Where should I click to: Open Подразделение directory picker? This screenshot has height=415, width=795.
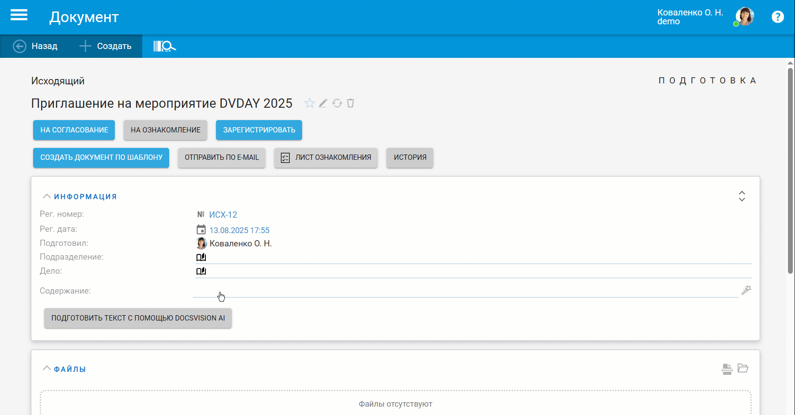click(201, 257)
